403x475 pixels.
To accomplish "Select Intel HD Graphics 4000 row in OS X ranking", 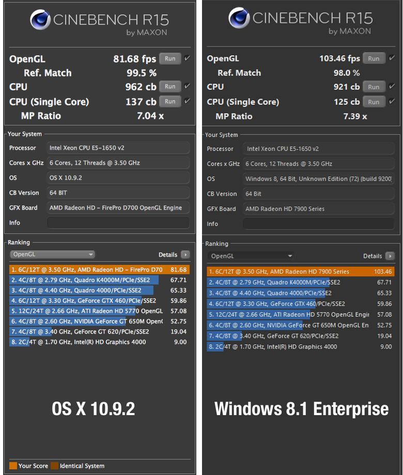I will 100,342.
